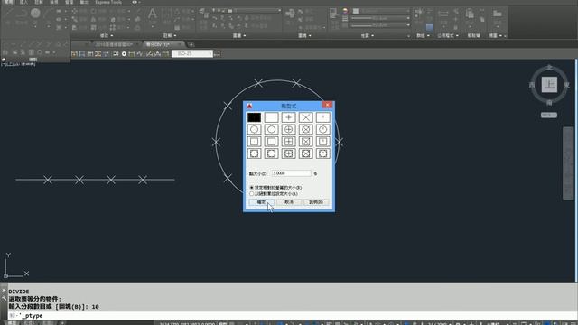This screenshot has height=325, width=578.
Task: Switch to the 輸出 Output ribbon tab
Action: pos(84,2)
